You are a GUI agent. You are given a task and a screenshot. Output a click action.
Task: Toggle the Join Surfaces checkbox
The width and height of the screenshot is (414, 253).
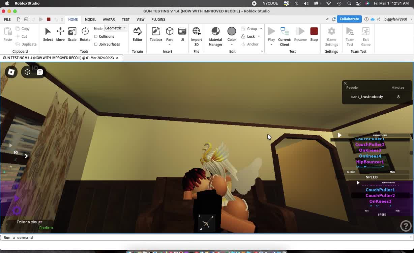pyautogui.click(x=96, y=44)
